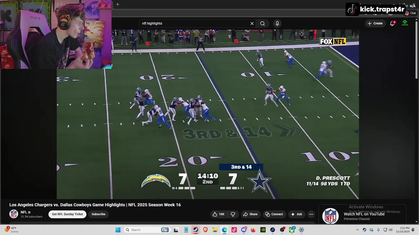The width and height of the screenshot is (419, 235).
Task: Open the Windows Start menu
Action: [118, 230]
